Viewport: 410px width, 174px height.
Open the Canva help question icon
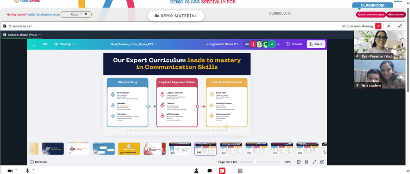click(322, 162)
